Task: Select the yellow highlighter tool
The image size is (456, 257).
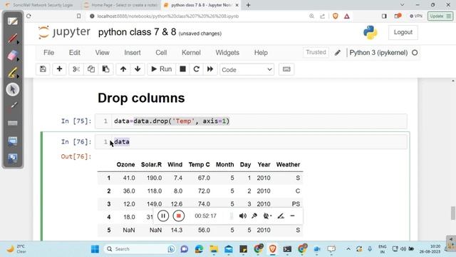Action: tap(12, 72)
